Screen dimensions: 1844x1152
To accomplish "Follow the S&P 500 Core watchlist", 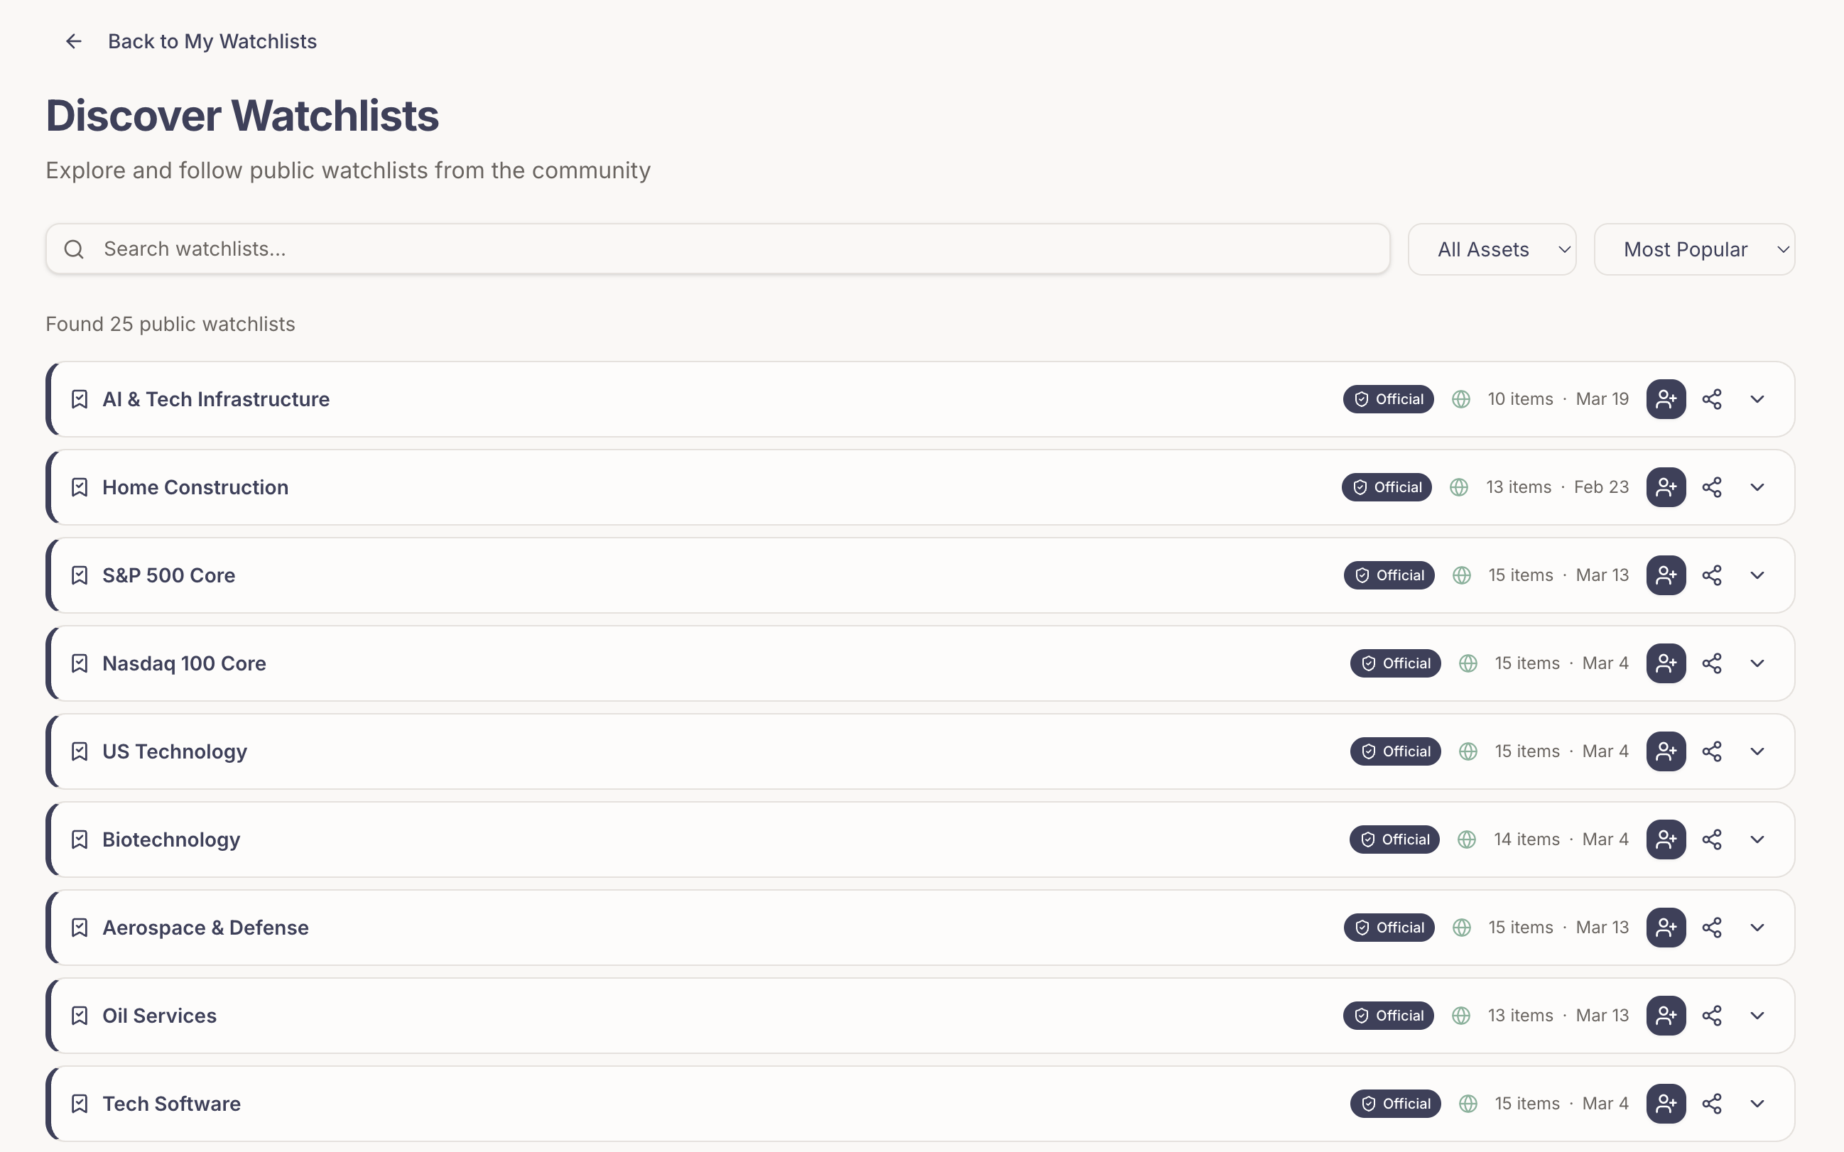I will 1666,575.
